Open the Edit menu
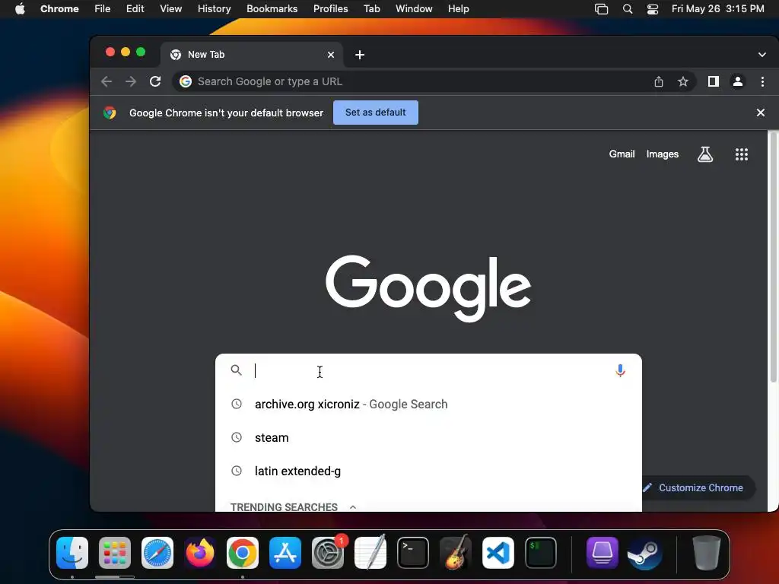Screen dimensions: 779x584 coord(135,9)
